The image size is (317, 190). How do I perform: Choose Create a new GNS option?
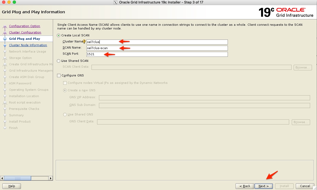point(65,90)
